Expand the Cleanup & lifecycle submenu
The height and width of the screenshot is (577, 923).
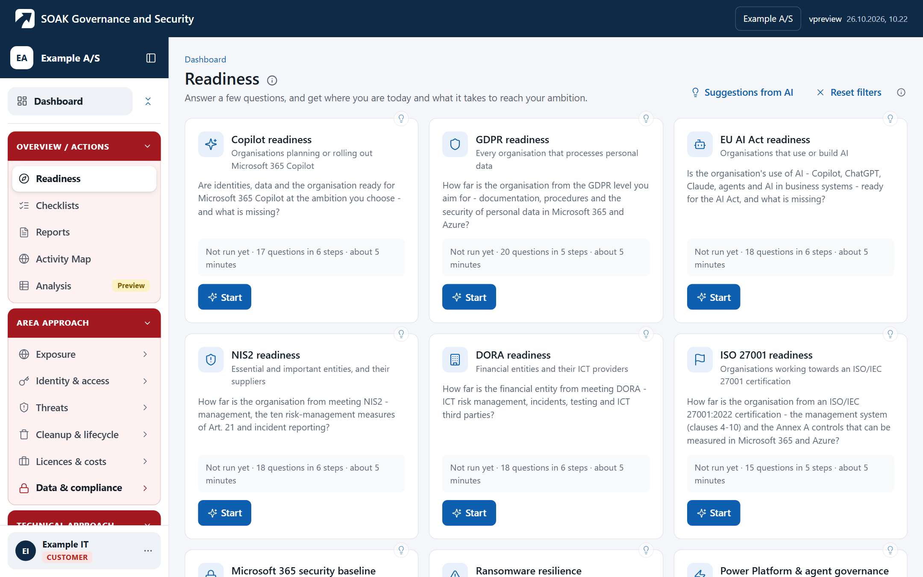tap(145, 435)
